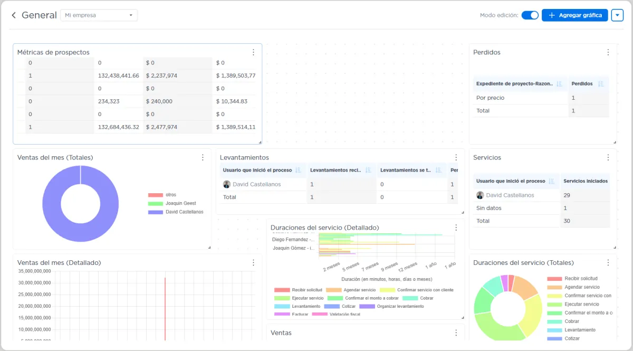
Task: Click David Castellanos in Levantamientos table
Action: (x=256, y=184)
